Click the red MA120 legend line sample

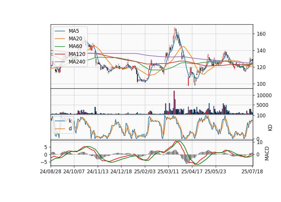60,54
